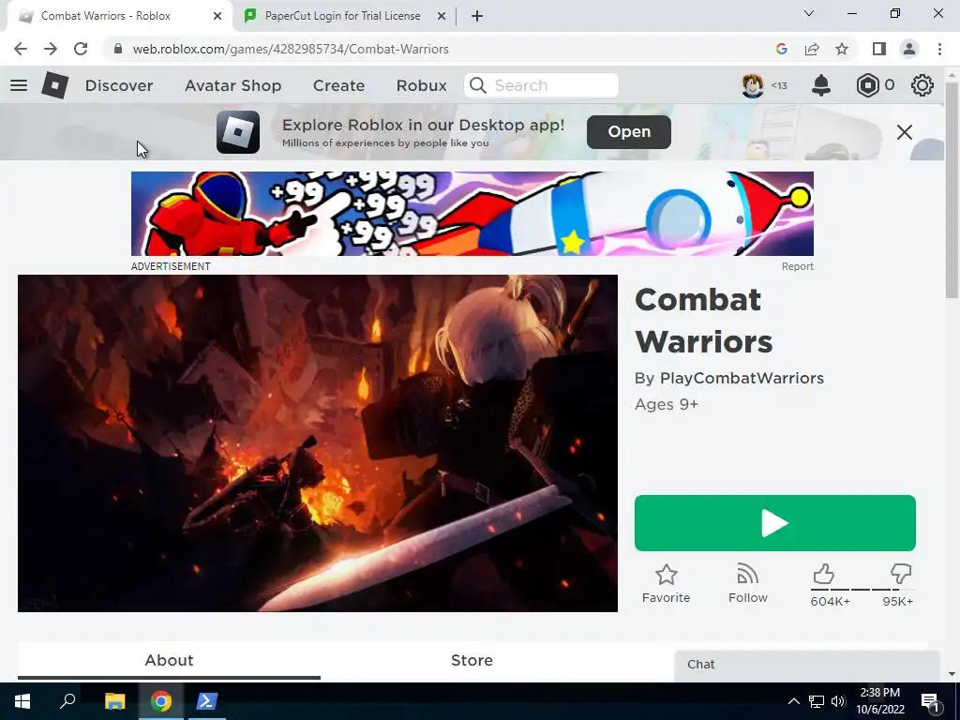Open a new browser tab
Viewport: 960px width, 720px height.
click(477, 16)
